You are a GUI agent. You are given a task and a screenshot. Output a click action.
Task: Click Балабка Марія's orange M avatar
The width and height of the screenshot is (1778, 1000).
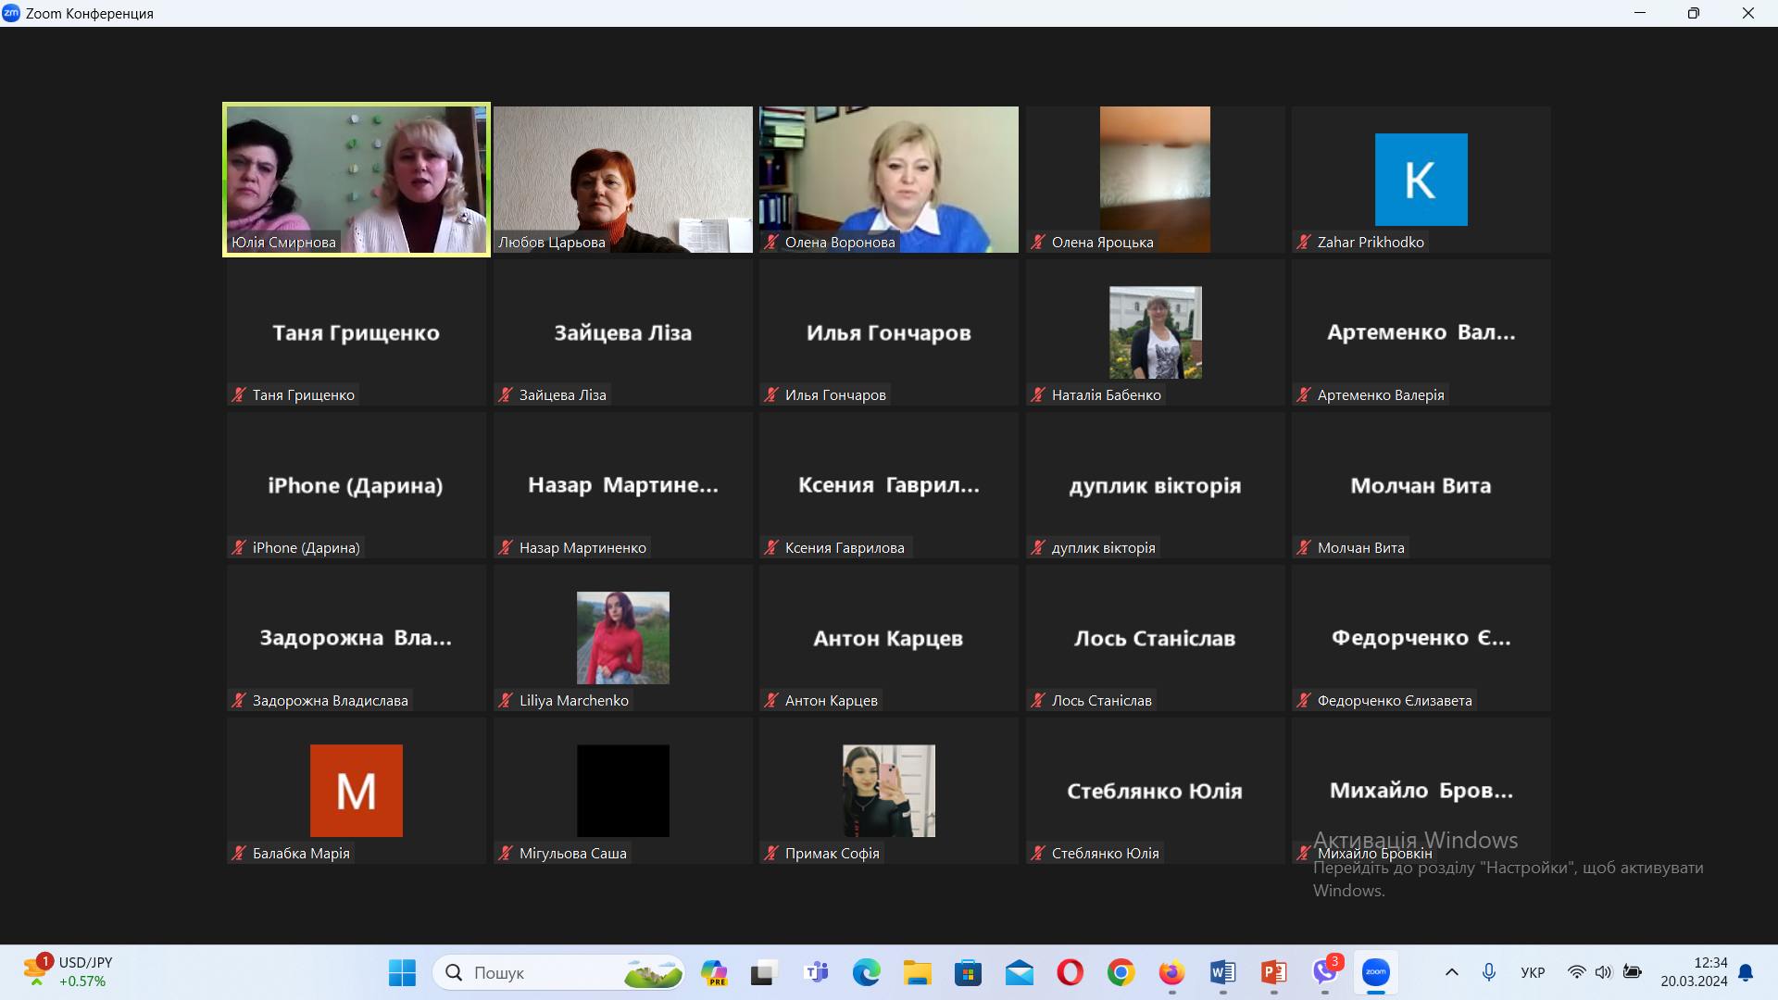(x=357, y=791)
